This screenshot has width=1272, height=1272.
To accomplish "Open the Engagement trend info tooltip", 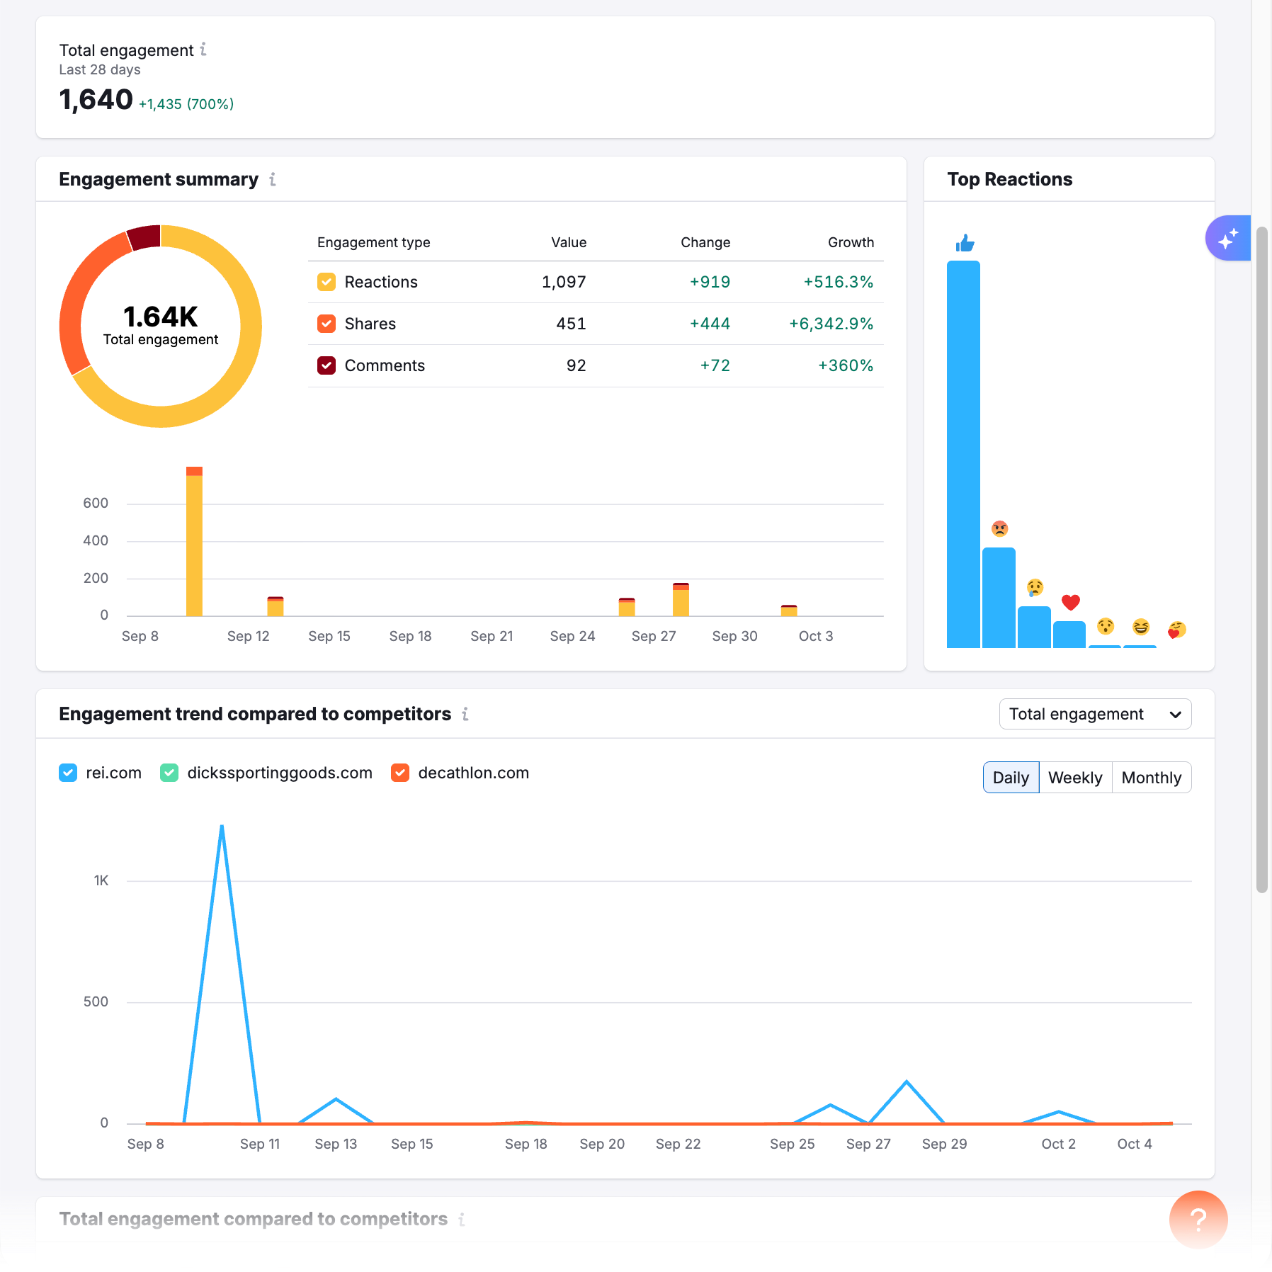I will [x=465, y=714].
